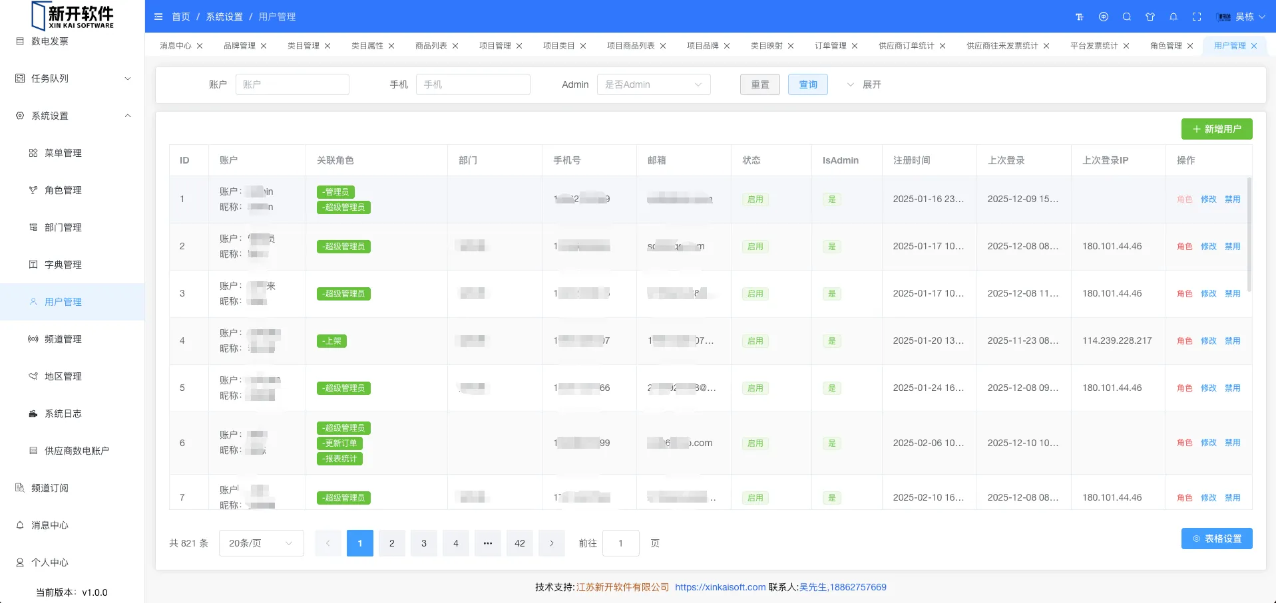This screenshot has height=603, width=1276.
Task: Open the notification bell icon
Action: tap(1173, 17)
